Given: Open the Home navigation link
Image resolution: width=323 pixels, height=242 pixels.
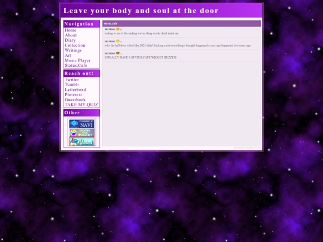Looking at the screenshot, I should pyautogui.click(x=70, y=30).
